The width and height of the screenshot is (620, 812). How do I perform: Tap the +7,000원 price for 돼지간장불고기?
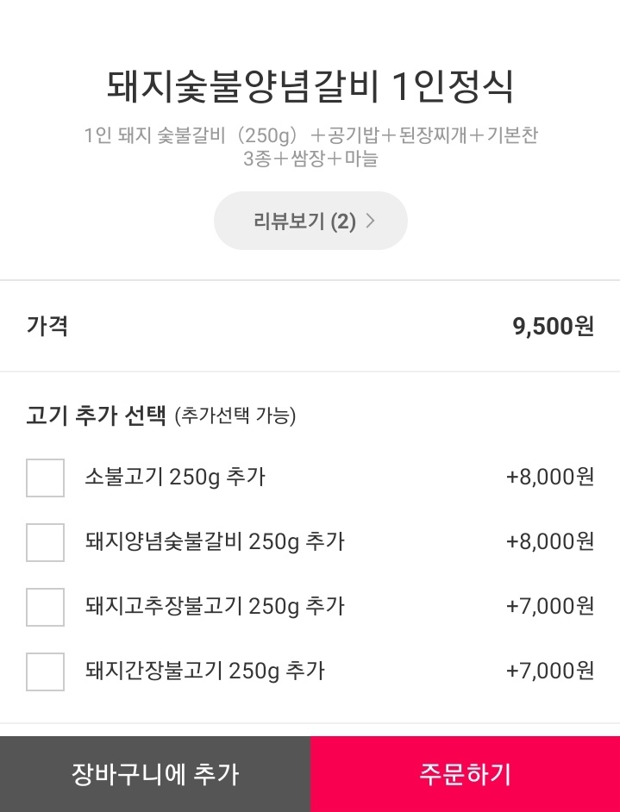coord(549,671)
